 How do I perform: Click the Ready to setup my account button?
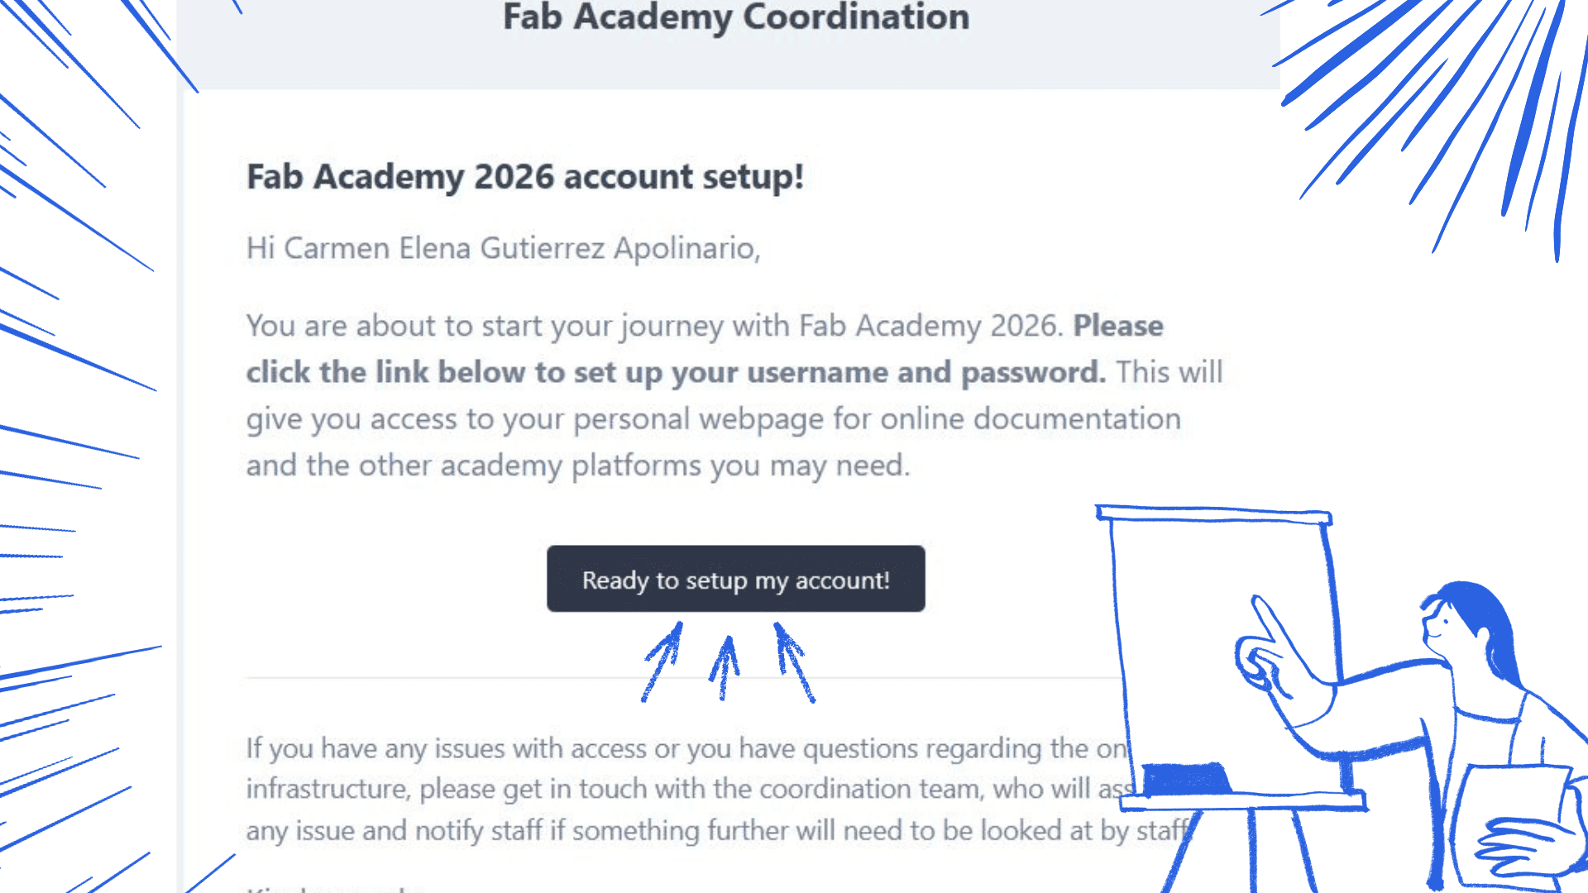[735, 579]
